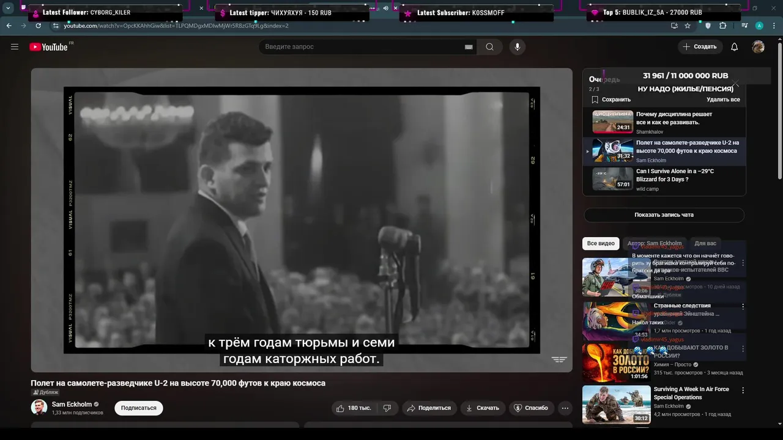Open the Chrome three-dot menu
Viewport: 783px width, 440px height.
(773, 26)
